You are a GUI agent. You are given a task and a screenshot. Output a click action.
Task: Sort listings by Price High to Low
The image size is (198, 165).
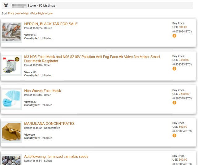(x=42, y=13)
